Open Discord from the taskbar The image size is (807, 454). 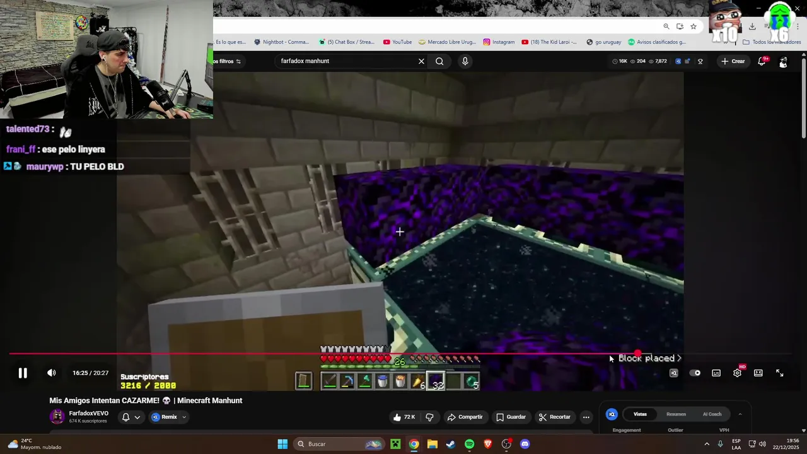525,444
